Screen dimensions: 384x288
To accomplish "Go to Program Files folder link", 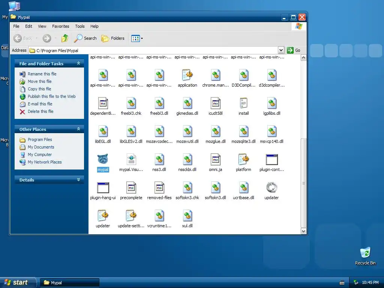I will (x=40, y=139).
